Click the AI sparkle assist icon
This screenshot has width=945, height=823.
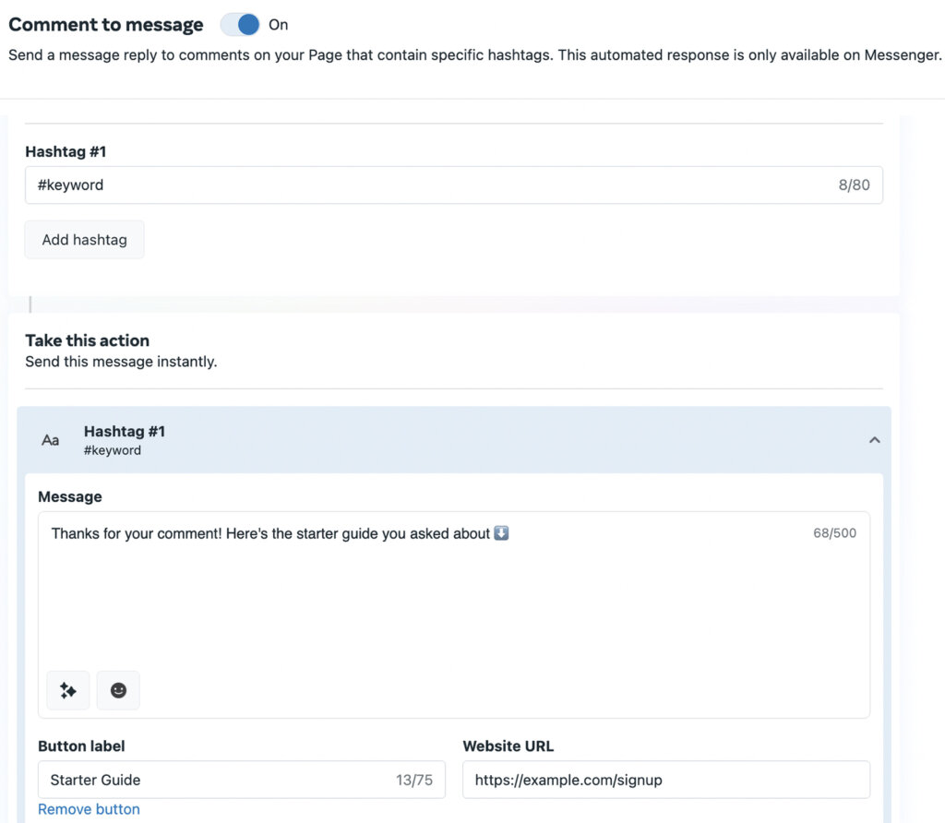click(x=67, y=689)
